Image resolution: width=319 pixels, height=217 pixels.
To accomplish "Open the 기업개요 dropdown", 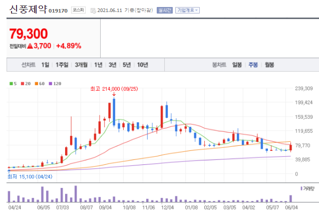I will click(187, 10).
